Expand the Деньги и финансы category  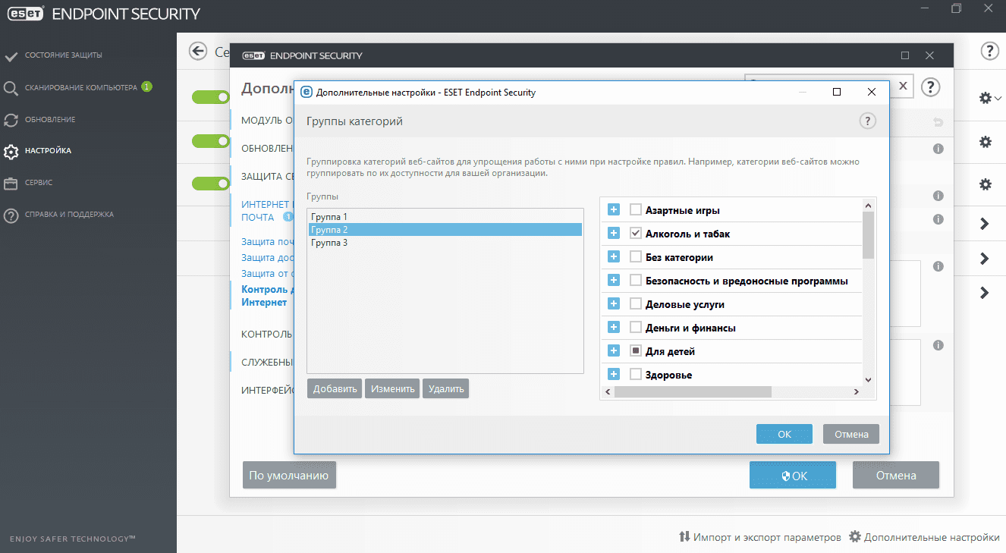click(x=614, y=328)
